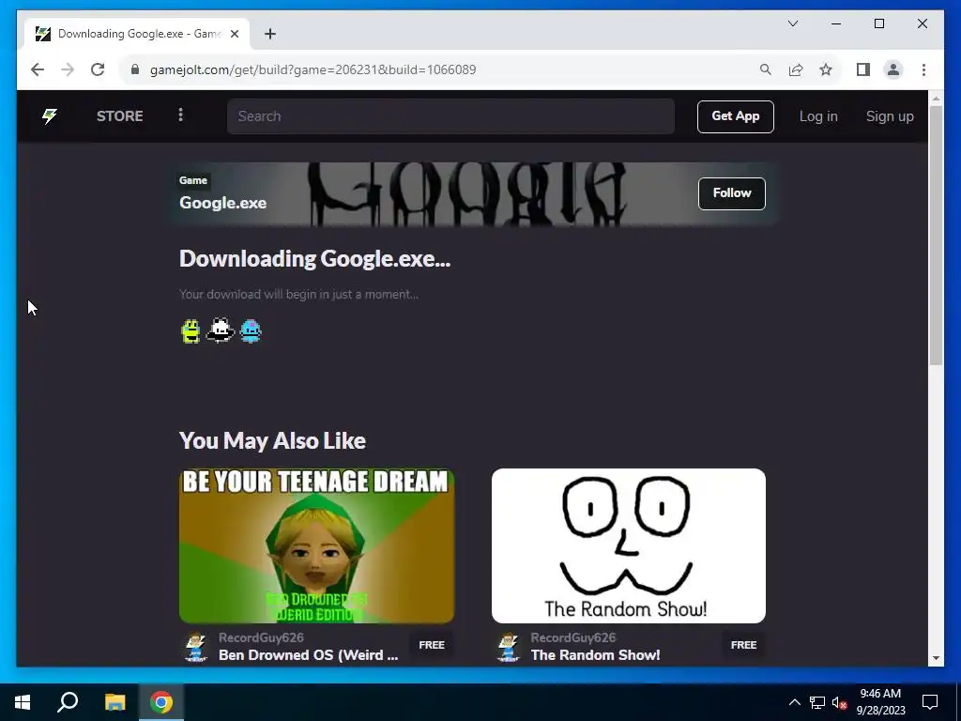961x721 pixels.
Task: Click the zoom magnifier in address bar
Action: 766,69
